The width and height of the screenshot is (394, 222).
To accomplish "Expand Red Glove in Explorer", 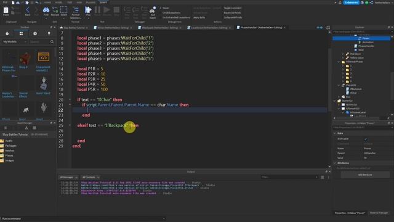I will pos(343,54).
